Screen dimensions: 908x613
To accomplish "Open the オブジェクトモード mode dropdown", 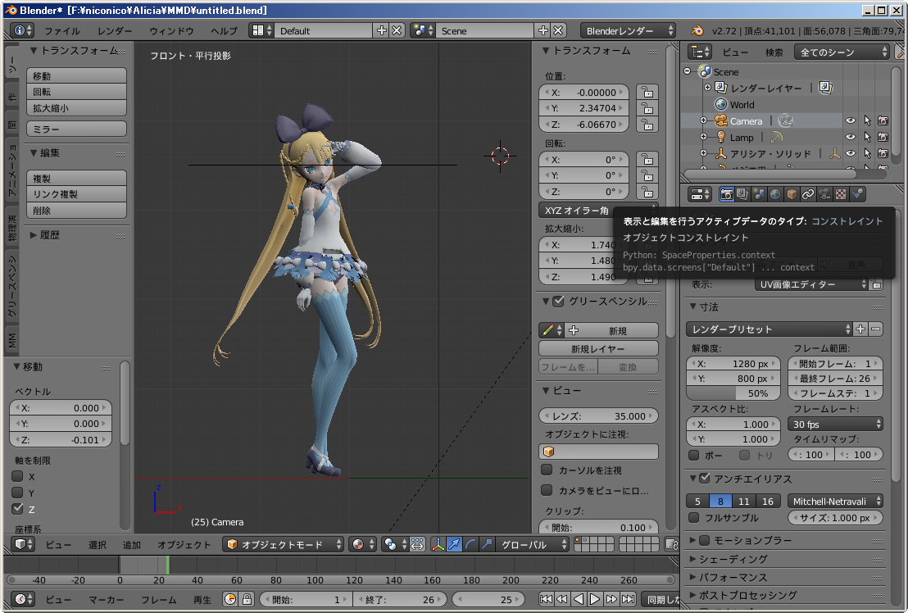I will pos(284,544).
